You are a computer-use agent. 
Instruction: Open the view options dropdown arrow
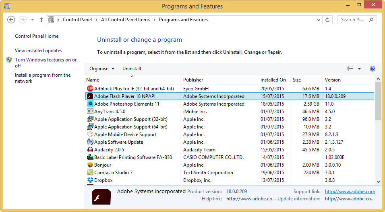click(x=359, y=69)
